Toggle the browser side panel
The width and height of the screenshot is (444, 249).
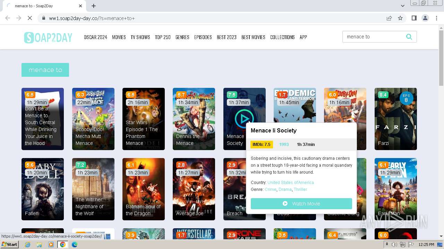point(414,18)
